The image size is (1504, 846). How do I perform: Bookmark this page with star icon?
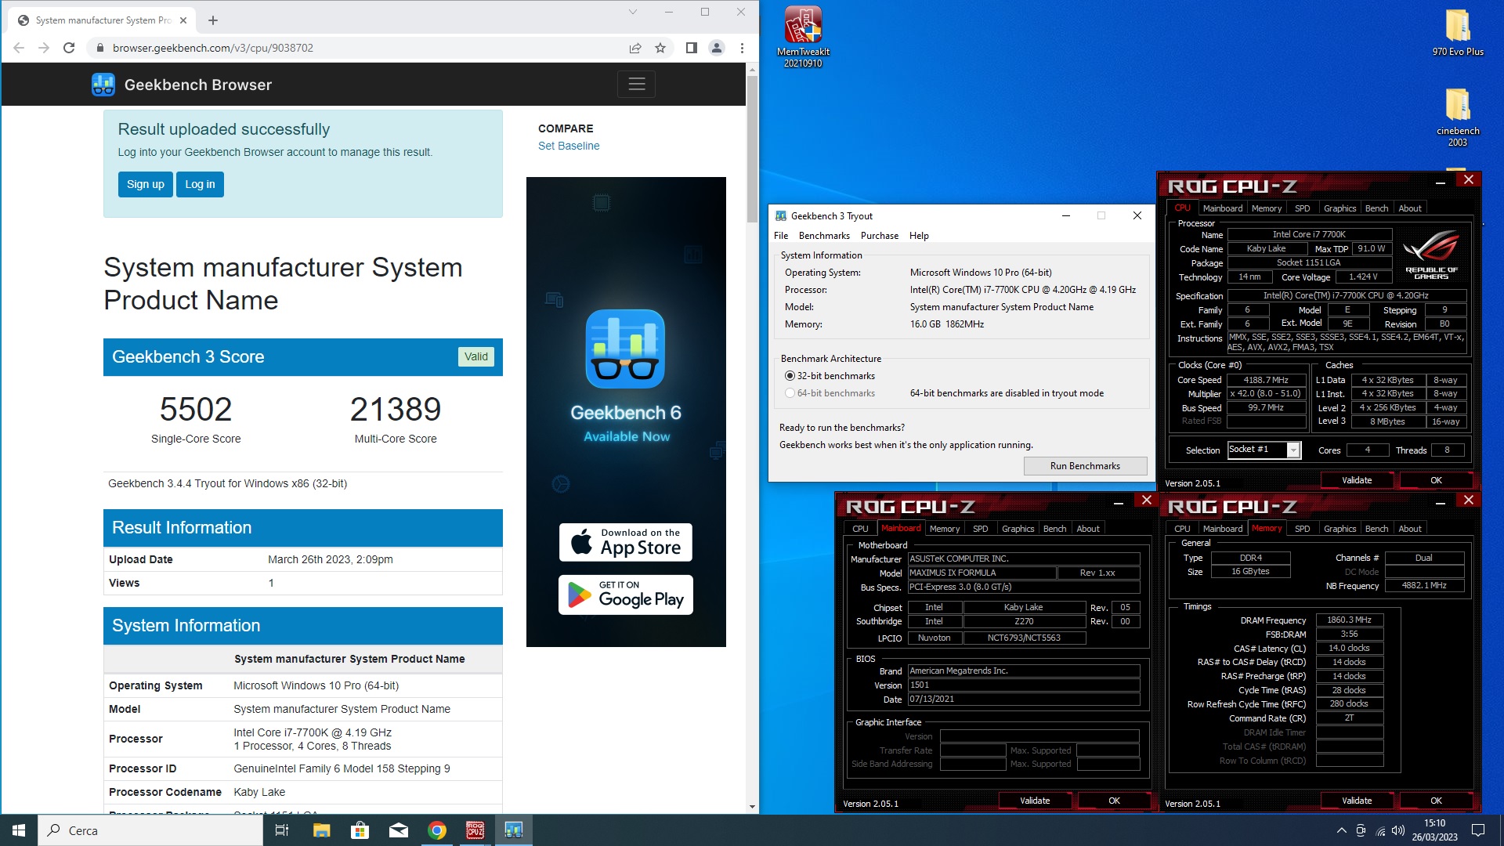(660, 48)
